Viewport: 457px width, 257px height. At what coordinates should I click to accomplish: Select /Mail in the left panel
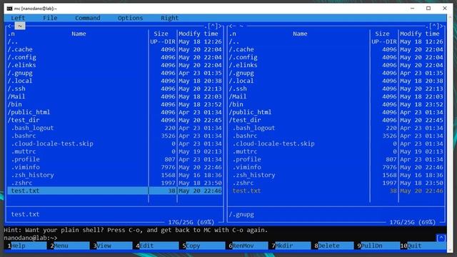[114, 97]
